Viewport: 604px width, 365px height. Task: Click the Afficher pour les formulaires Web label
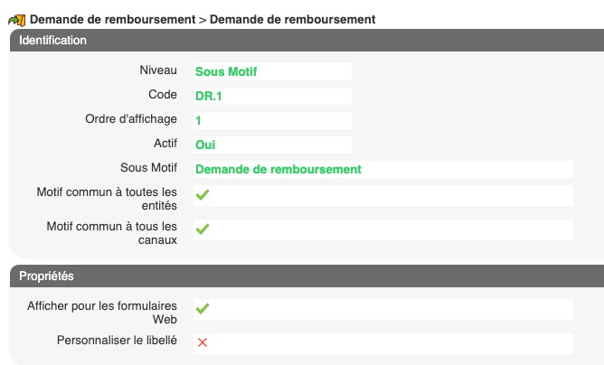pyautogui.click(x=102, y=313)
